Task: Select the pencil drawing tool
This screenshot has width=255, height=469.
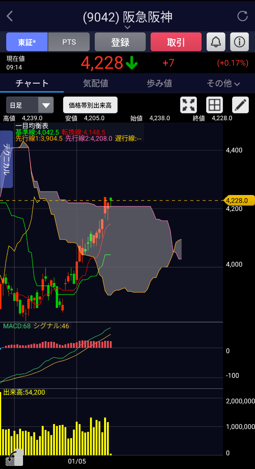Action: (x=240, y=105)
